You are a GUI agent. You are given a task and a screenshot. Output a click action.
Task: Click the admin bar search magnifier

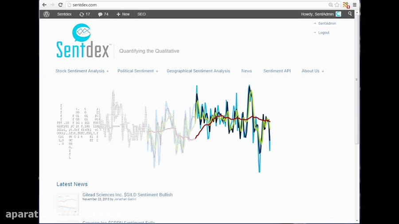pyautogui.click(x=350, y=14)
